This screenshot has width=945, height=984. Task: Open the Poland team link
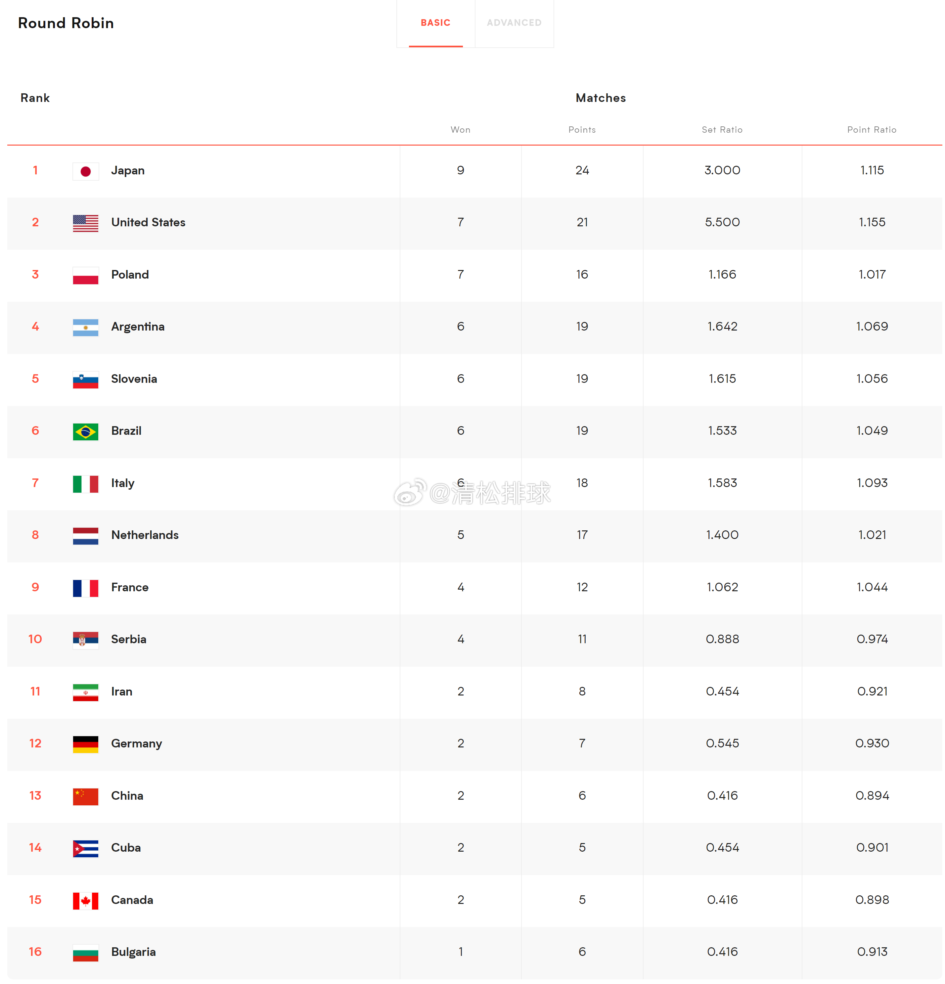[x=130, y=275]
